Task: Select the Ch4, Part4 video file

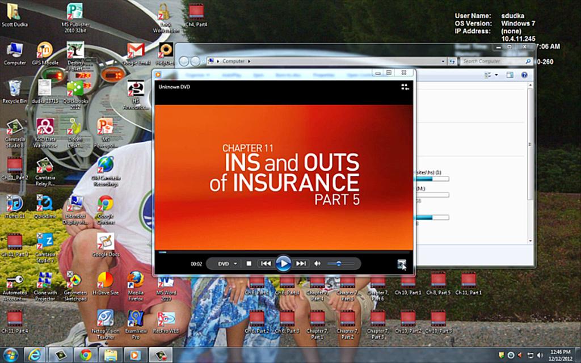Action: point(196,15)
